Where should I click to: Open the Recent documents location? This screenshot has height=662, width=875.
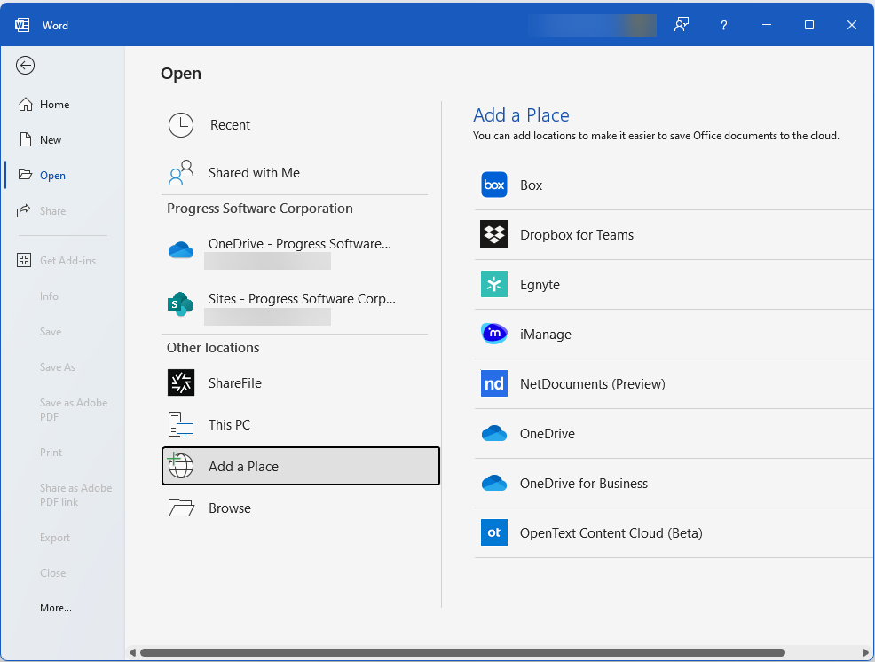point(301,125)
